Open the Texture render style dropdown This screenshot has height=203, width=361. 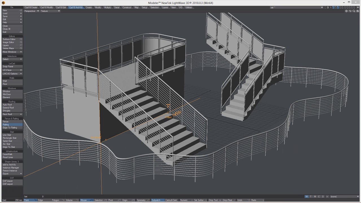click(50, 11)
